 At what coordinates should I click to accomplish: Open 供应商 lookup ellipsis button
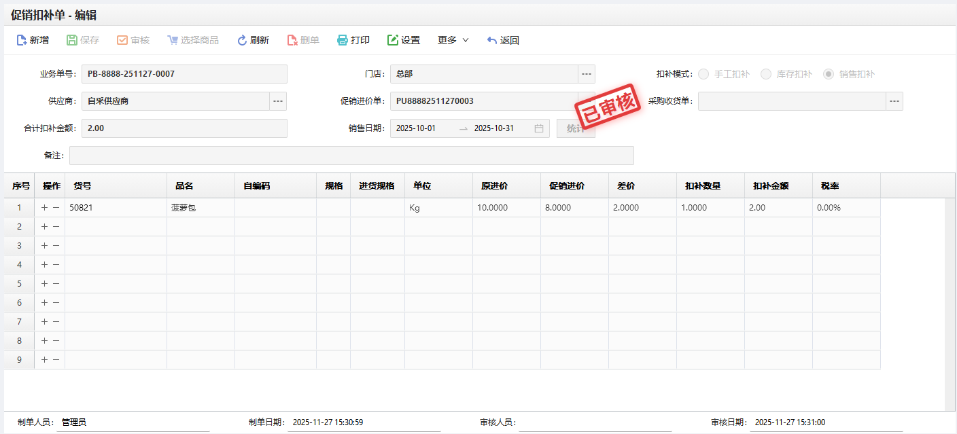coord(278,101)
